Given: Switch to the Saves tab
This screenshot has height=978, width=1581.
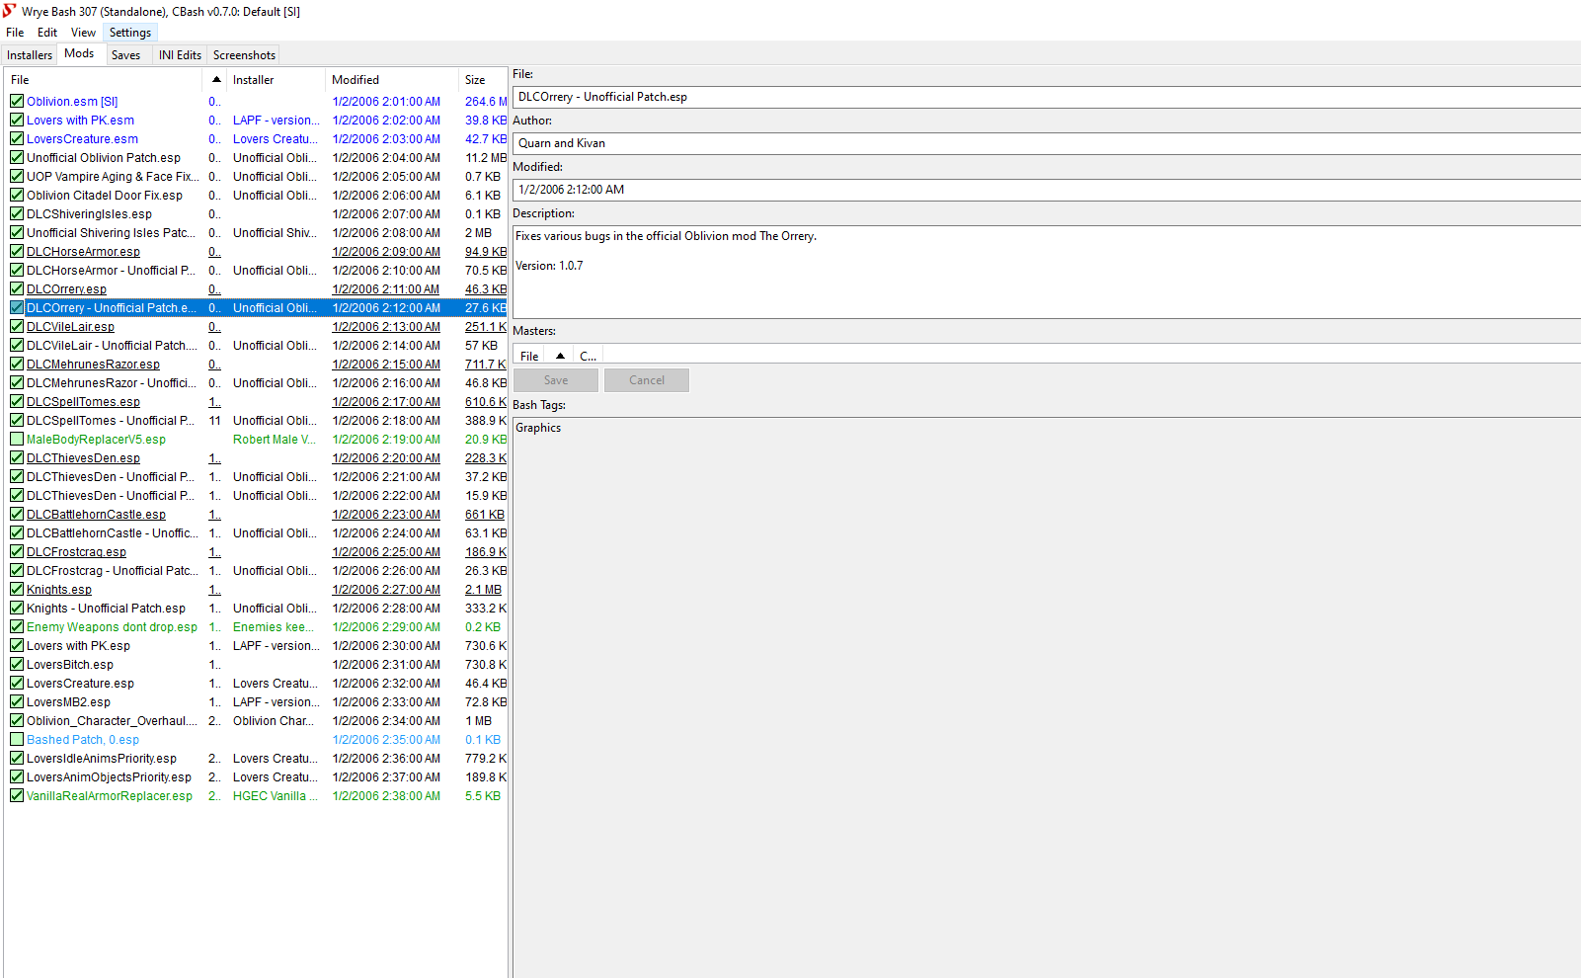Looking at the screenshot, I should click(125, 55).
